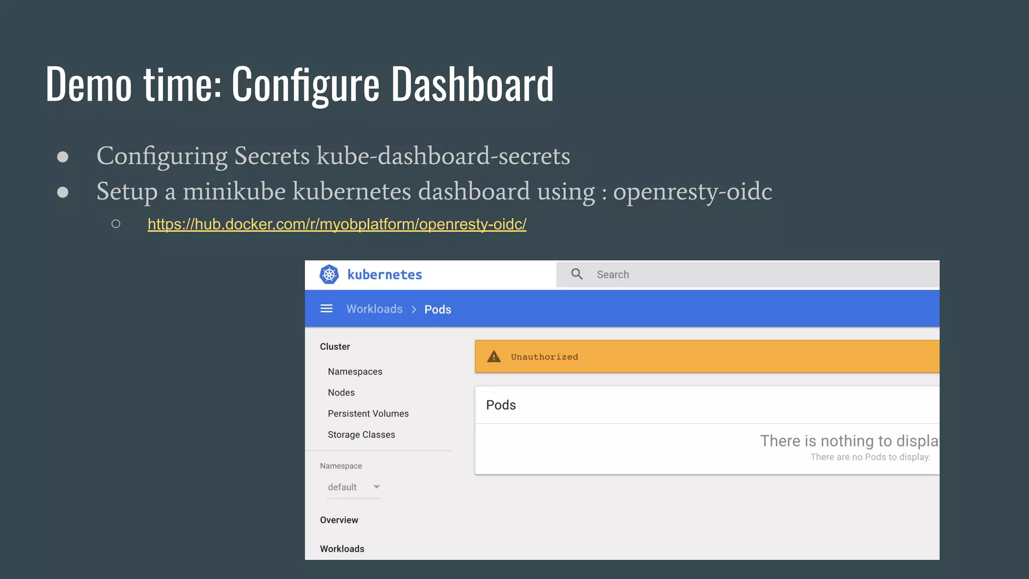Open Cluster section in sidebar
Viewport: 1029px width, 579px height.
coord(335,346)
